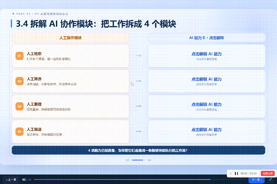
Task: Click the 02 badge of 人工筛选
Action: point(20,81)
